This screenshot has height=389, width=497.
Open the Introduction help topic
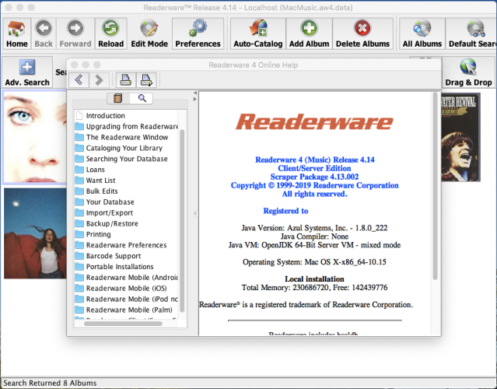point(105,116)
